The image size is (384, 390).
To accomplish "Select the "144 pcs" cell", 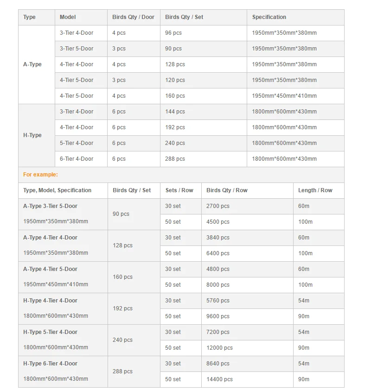I will 175,112.
